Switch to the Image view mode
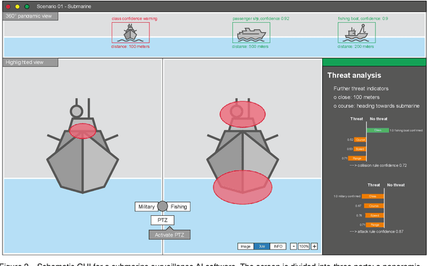The image size is (427, 266). (x=246, y=247)
